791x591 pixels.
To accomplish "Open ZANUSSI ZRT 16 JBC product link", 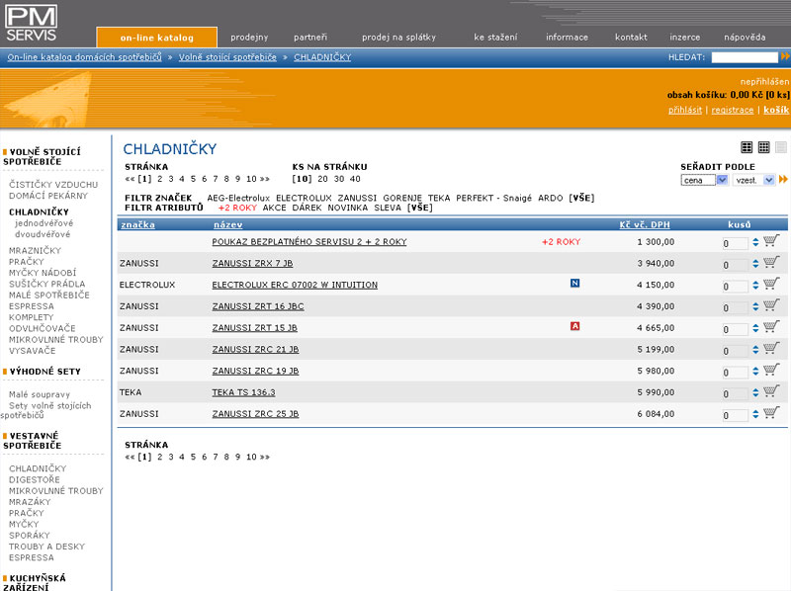I will [x=258, y=306].
